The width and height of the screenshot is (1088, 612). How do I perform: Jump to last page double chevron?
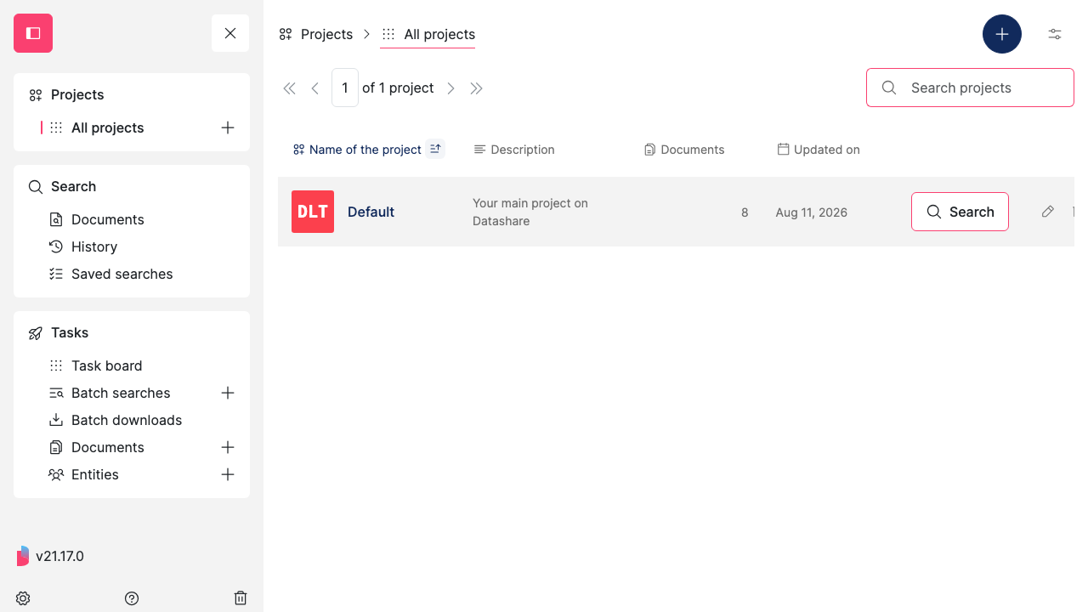coord(477,88)
